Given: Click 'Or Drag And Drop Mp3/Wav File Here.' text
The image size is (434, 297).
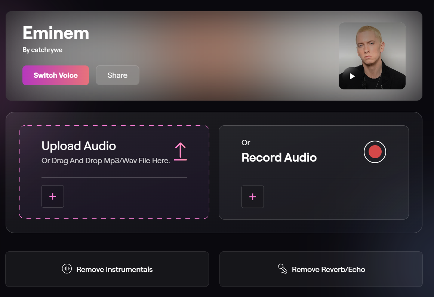Looking at the screenshot, I should coord(105,161).
